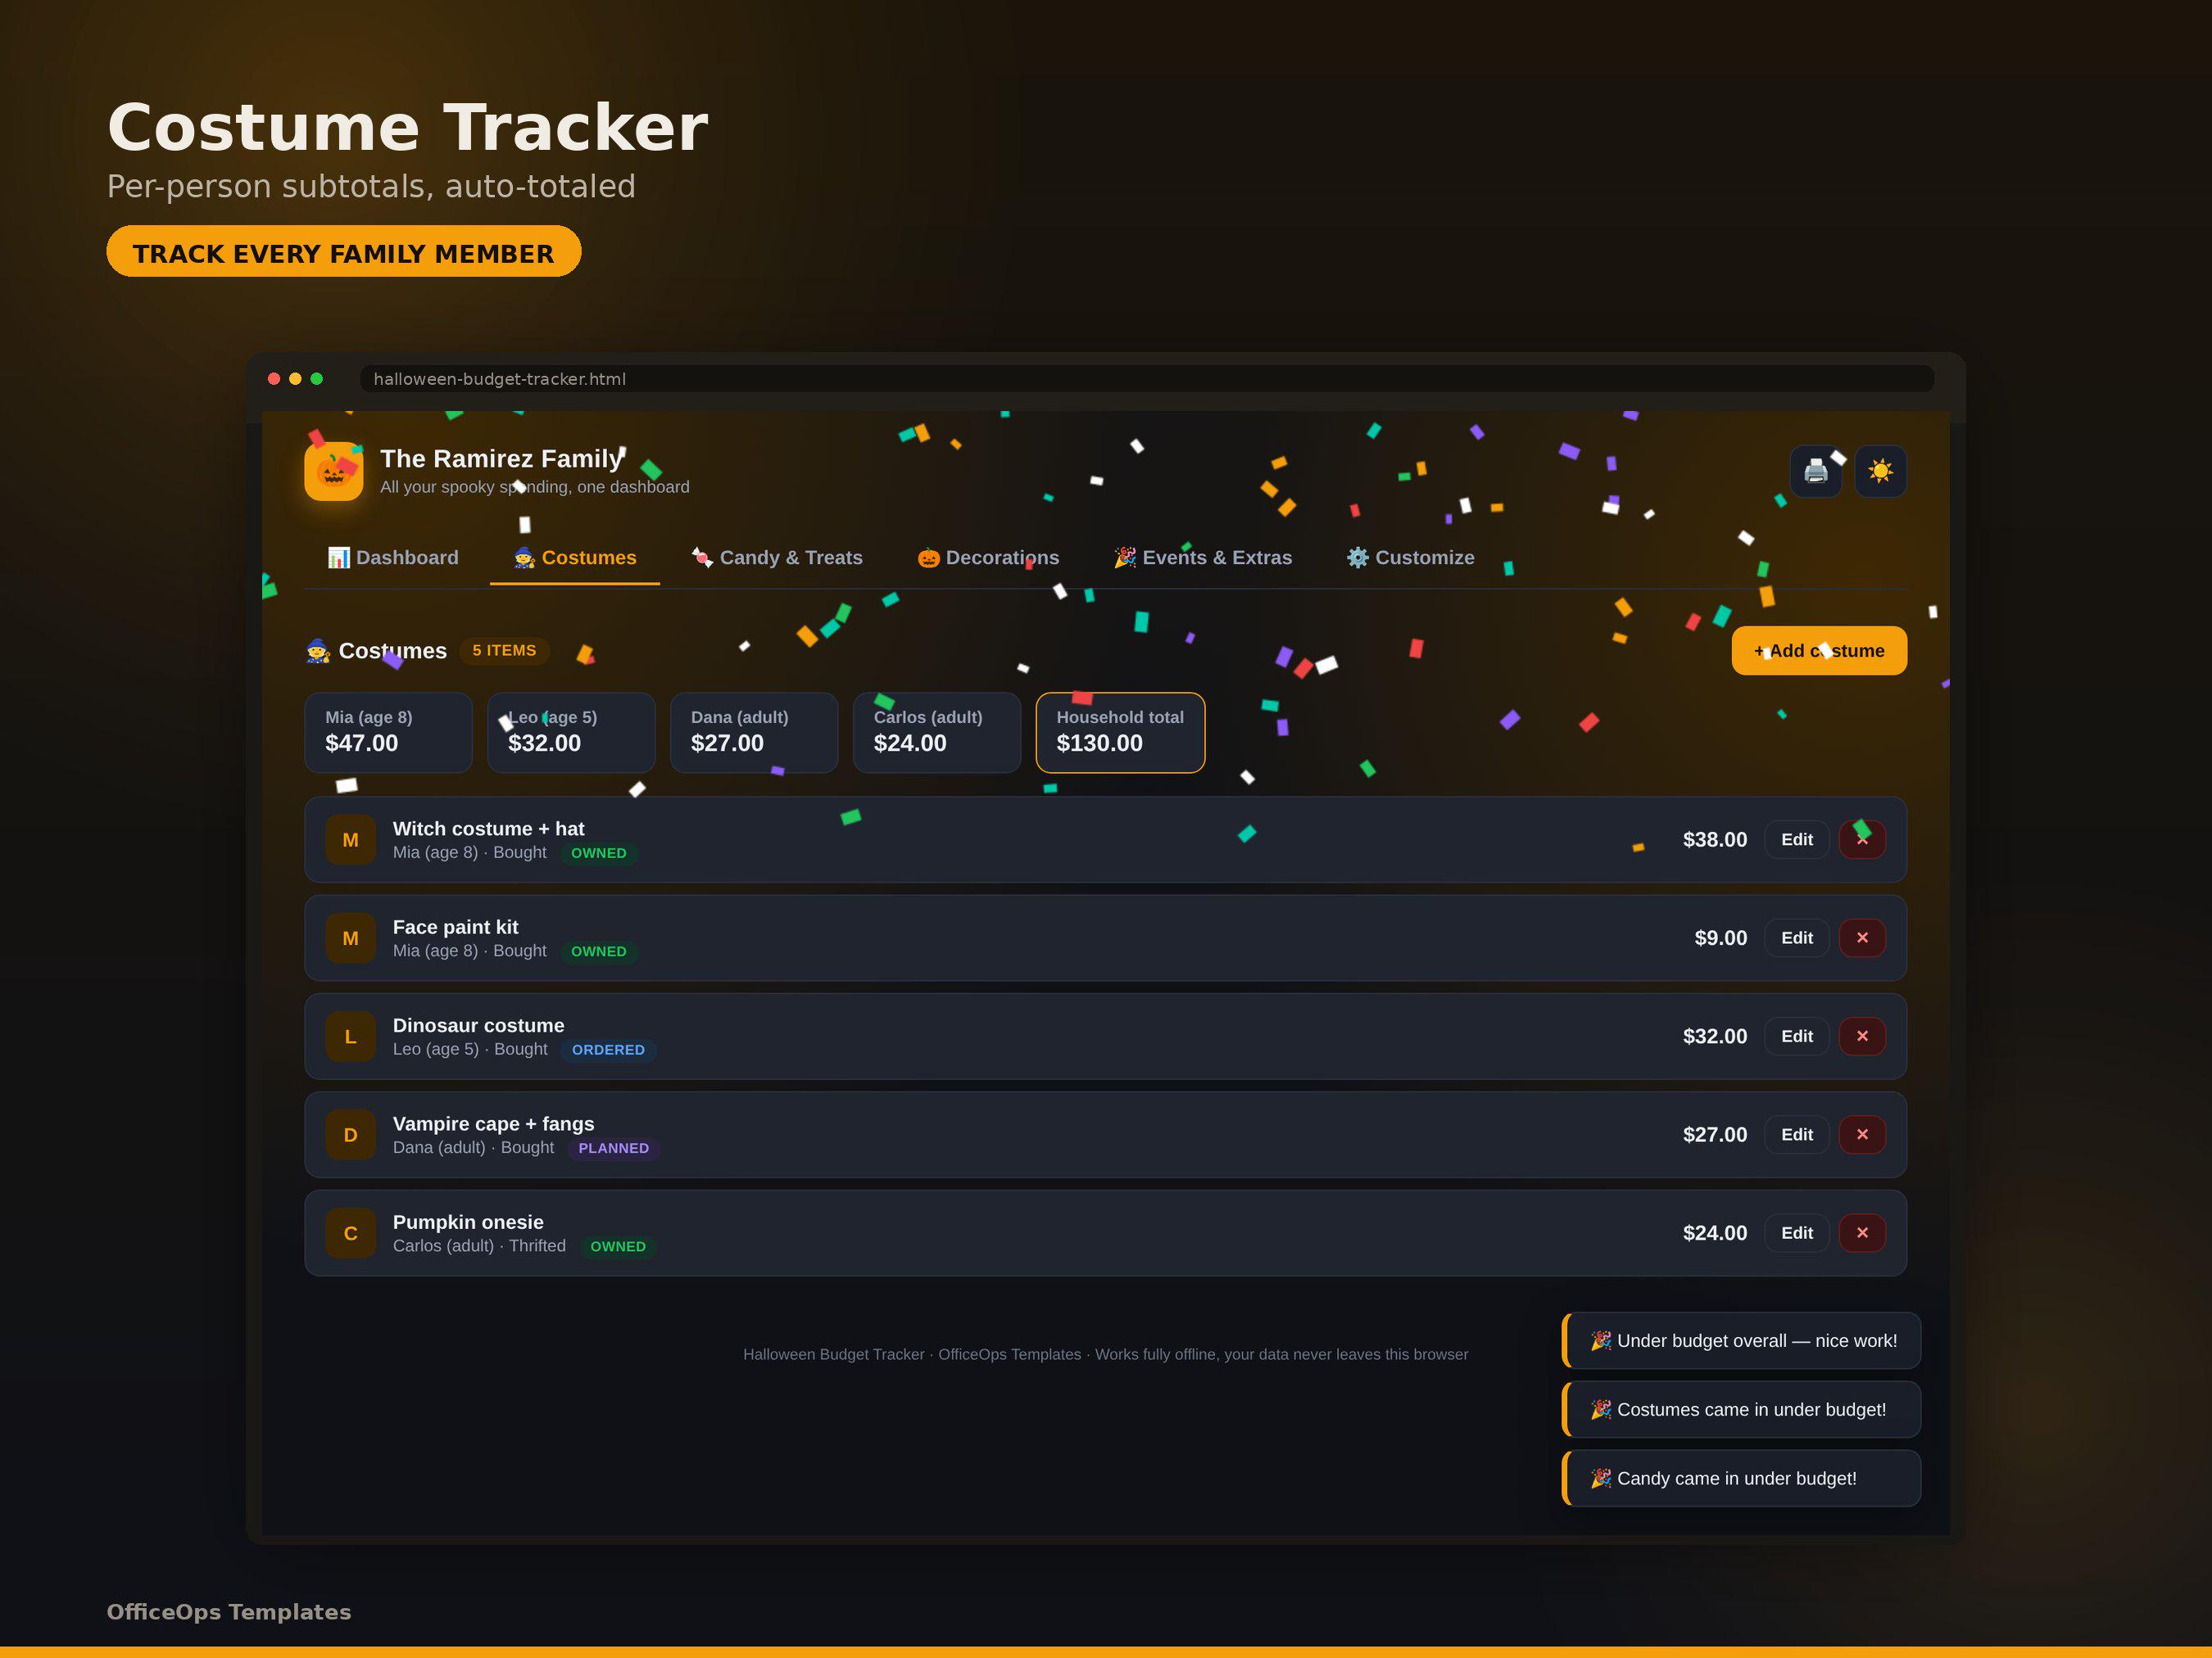Select the Costumes tab
The height and width of the screenshot is (1658, 2212).
575,558
